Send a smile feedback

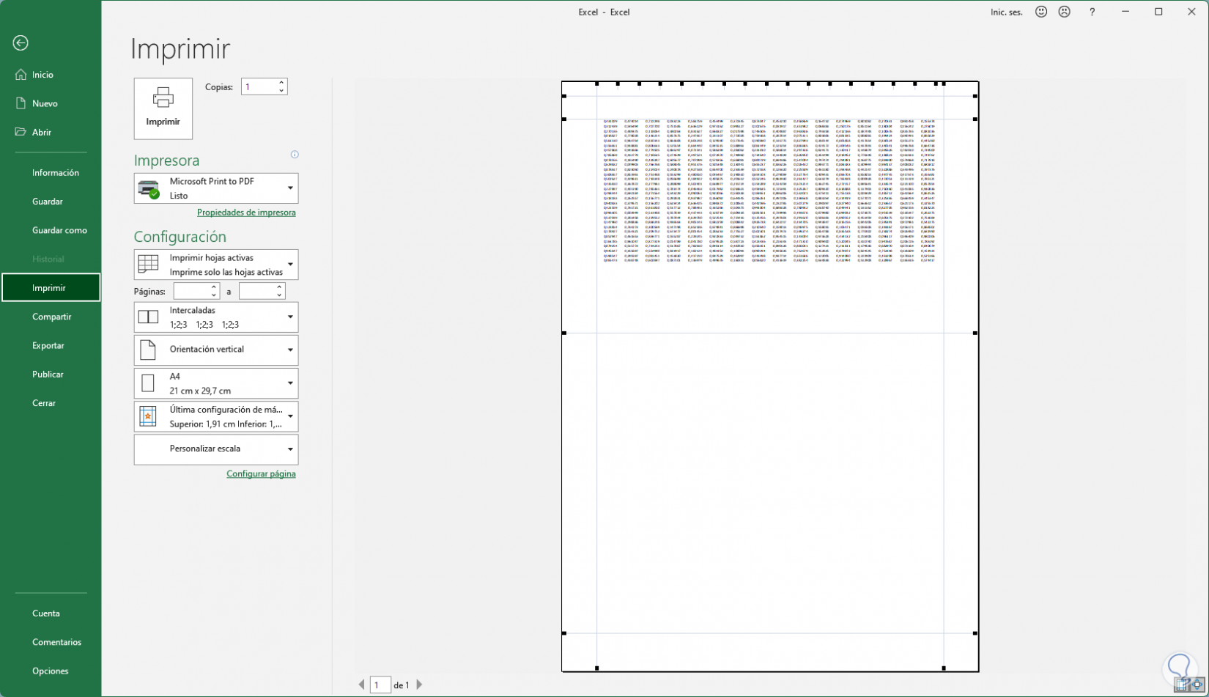click(1041, 12)
